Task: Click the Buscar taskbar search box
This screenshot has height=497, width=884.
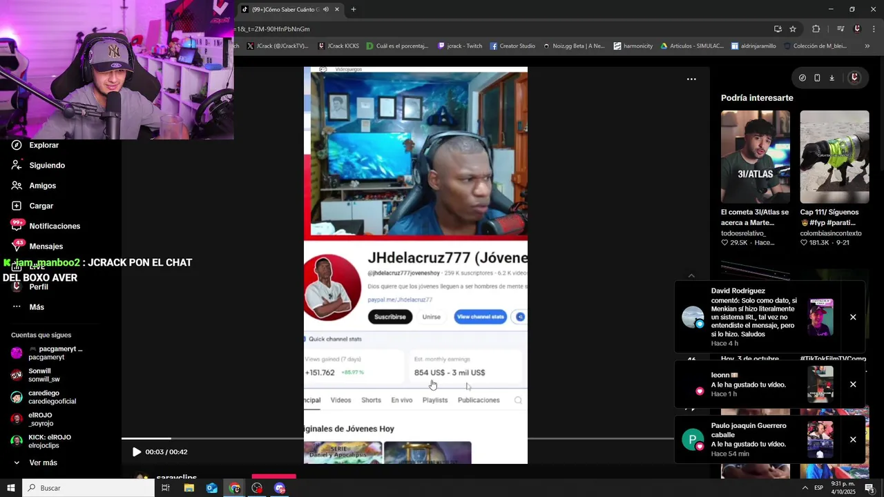Action: click(88, 488)
